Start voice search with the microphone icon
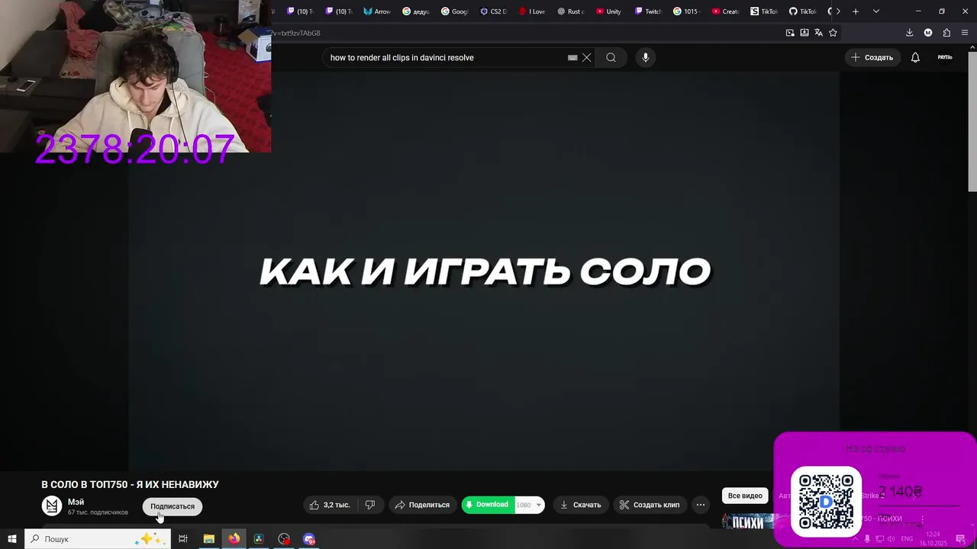Screen dimensions: 977x549 [x=645, y=58]
